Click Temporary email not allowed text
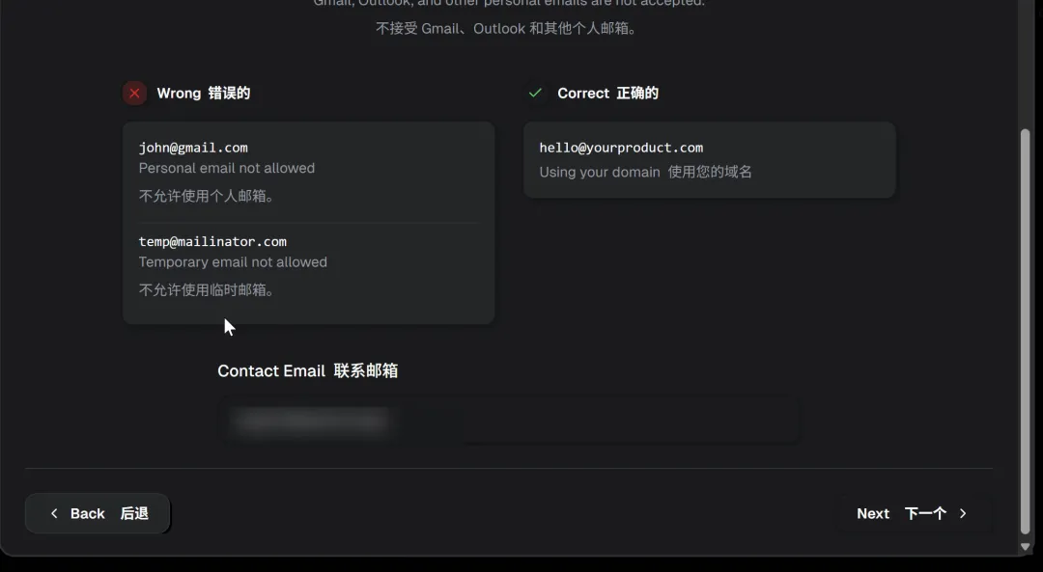The image size is (1043, 572). pos(233,261)
